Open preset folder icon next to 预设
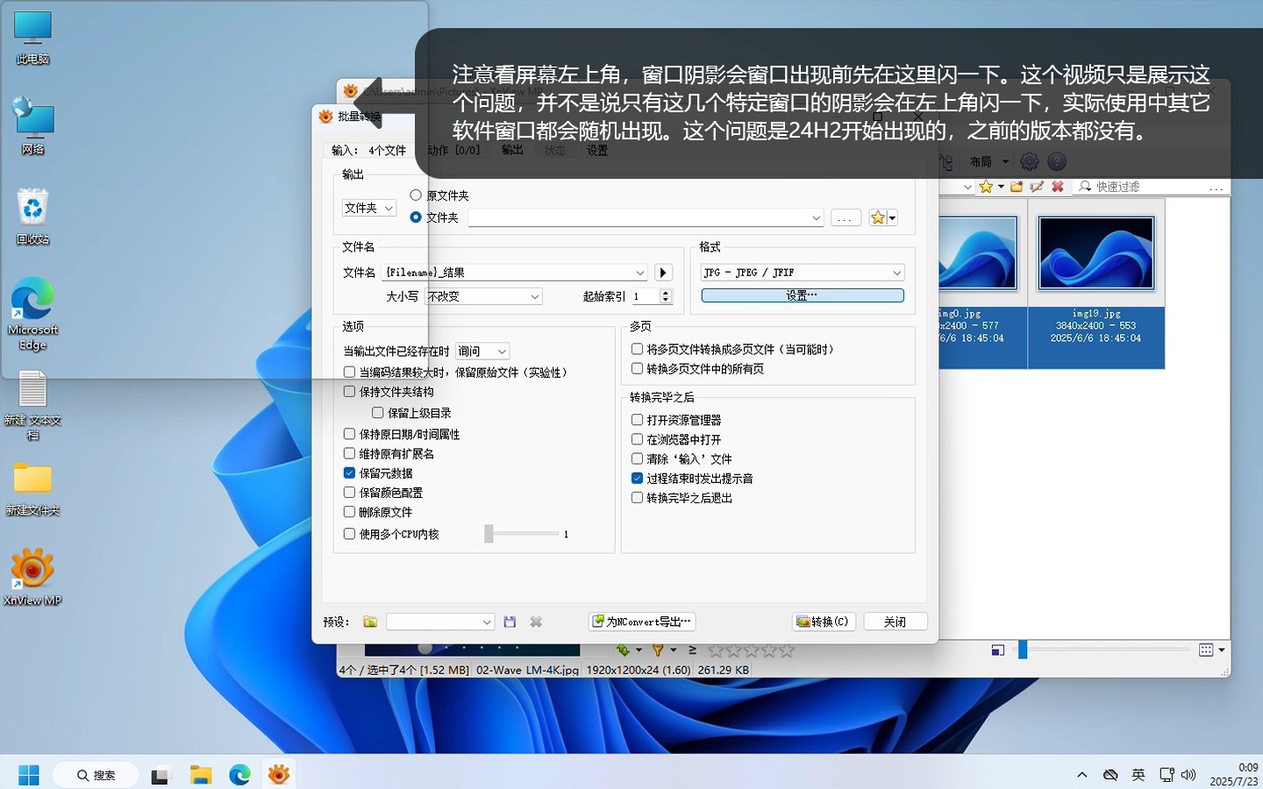The image size is (1263, 789). coord(370,622)
